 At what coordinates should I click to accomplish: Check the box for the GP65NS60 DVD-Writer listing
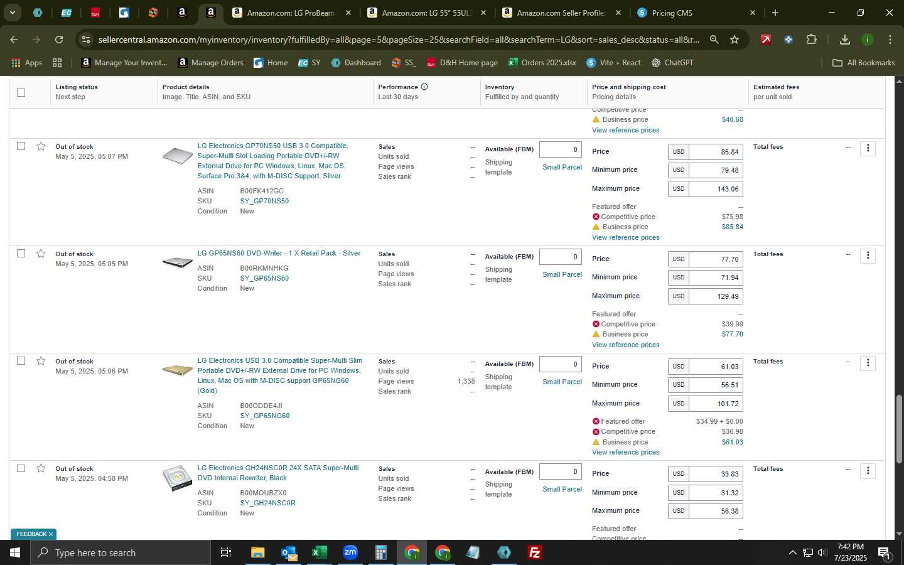point(21,254)
